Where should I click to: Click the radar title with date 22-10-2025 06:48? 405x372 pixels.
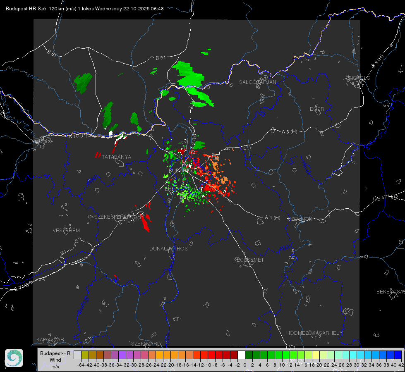pyautogui.click(x=85, y=9)
